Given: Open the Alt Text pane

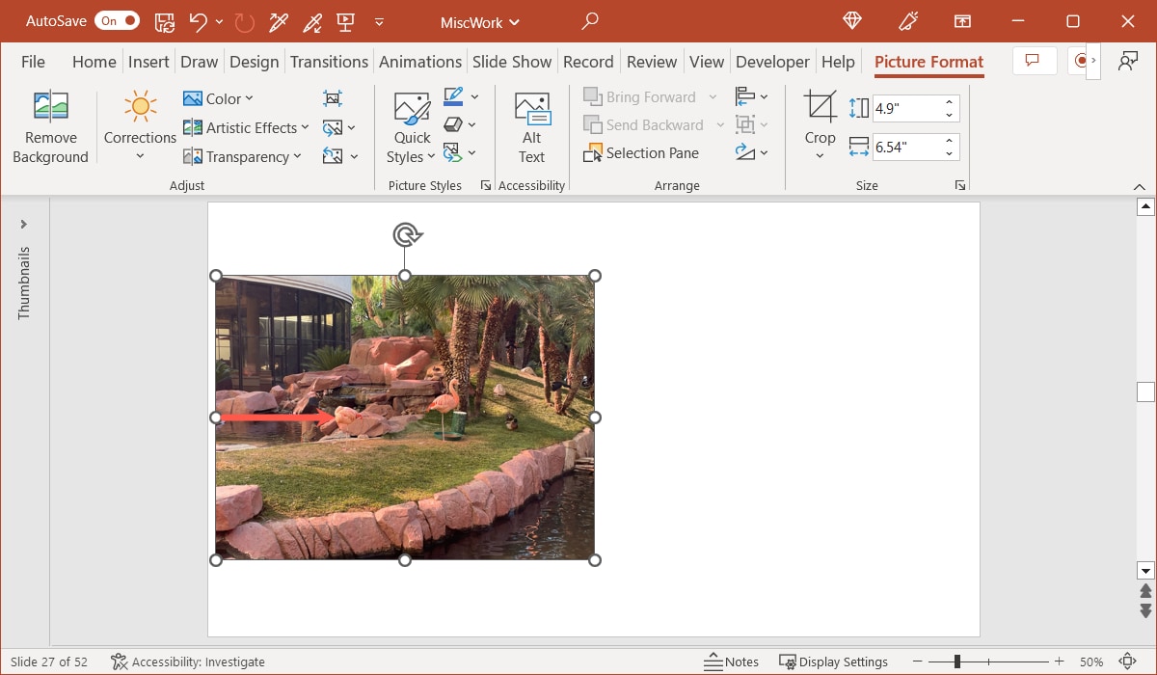Looking at the screenshot, I should (531, 125).
